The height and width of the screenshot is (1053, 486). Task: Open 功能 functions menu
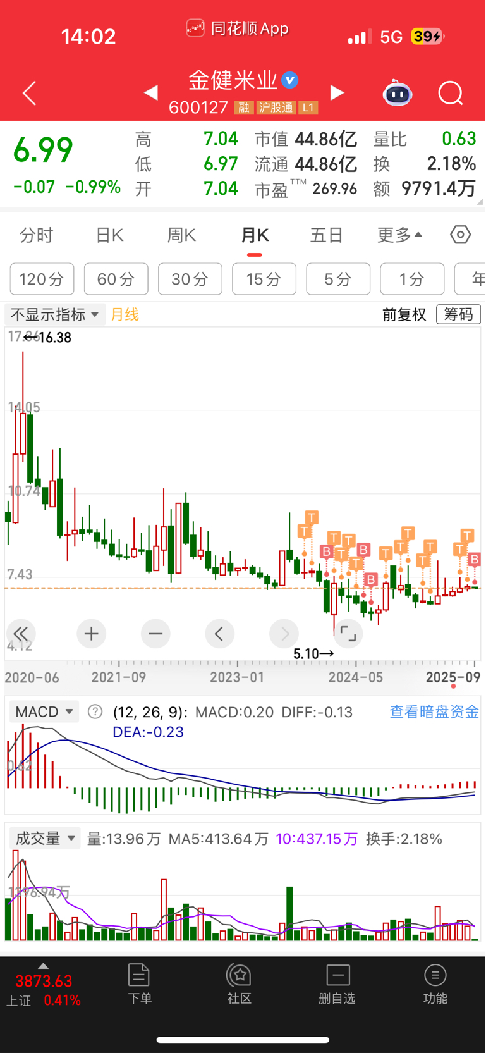coord(435,984)
